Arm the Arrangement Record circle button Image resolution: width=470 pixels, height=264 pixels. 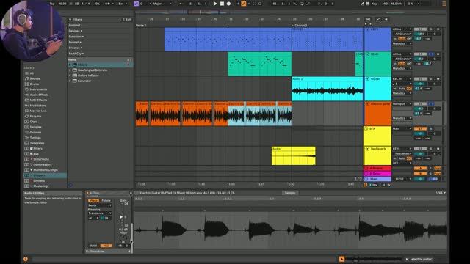coord(228,4)
